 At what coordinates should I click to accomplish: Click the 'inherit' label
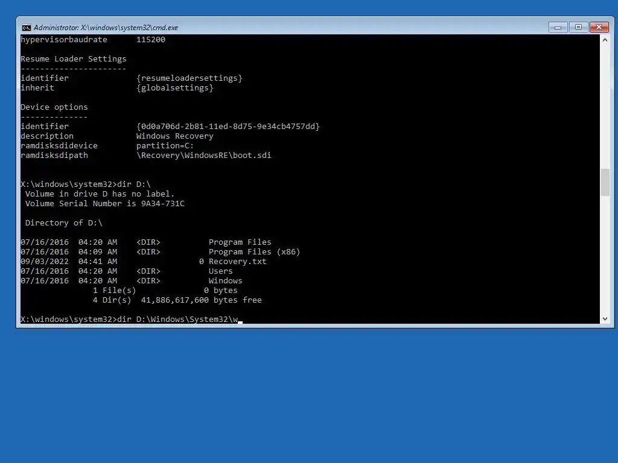coord(37,88)
